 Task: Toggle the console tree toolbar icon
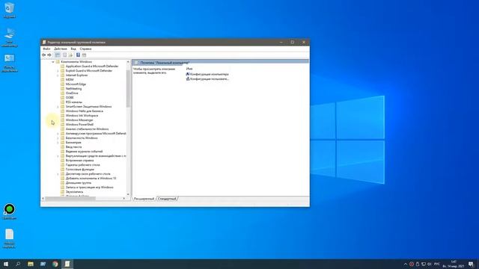[x=57, y=55]
